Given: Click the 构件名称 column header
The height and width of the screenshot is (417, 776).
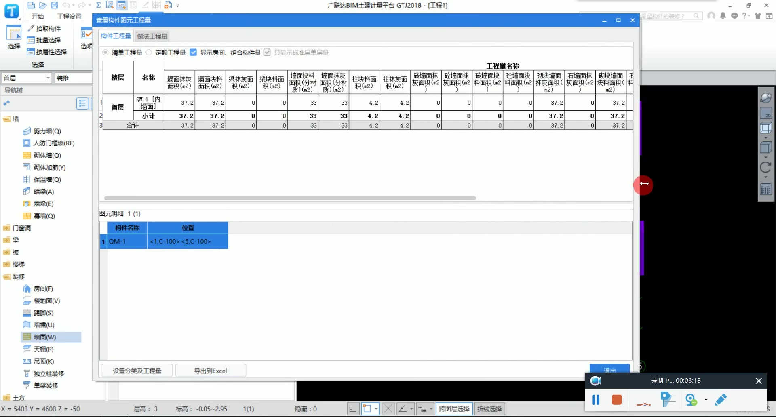Looking at the screenshot, I should [127, 228].
